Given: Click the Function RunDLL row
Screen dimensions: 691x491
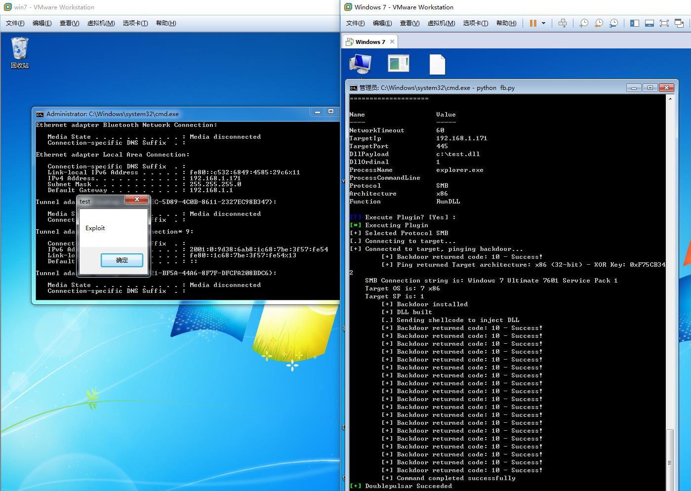Looking at the screenshot, I should (405, 202).
